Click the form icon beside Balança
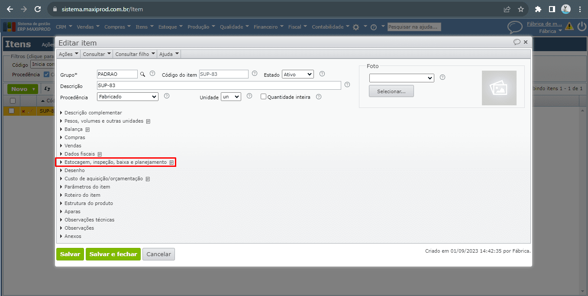Screen dimensions: 588x296 (x=87, y=130)
